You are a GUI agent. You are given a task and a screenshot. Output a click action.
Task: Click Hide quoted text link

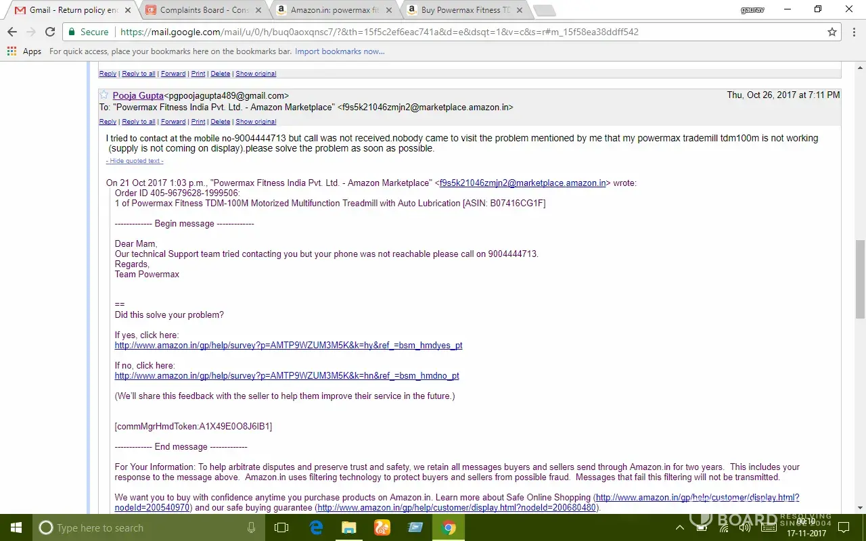(x=135, y=161)
